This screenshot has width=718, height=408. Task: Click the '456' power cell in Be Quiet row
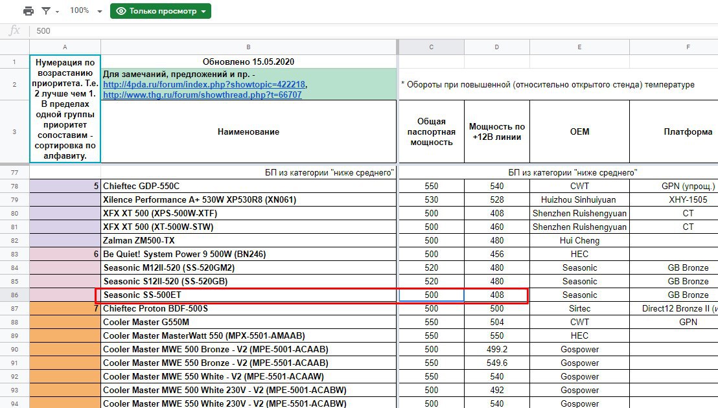tap(497, 255)
